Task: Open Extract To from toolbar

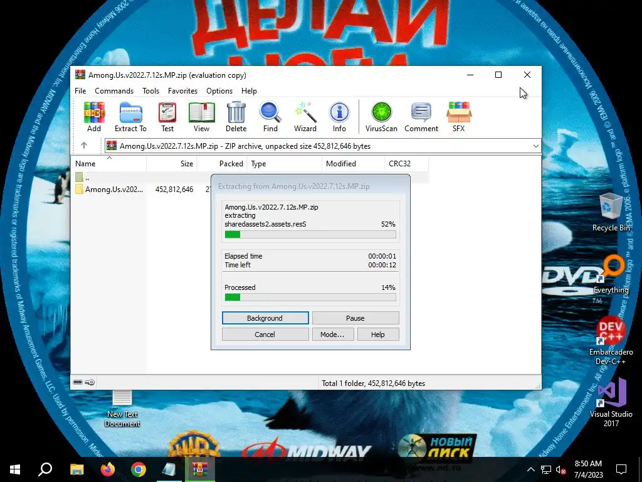Action: point(130,116)
